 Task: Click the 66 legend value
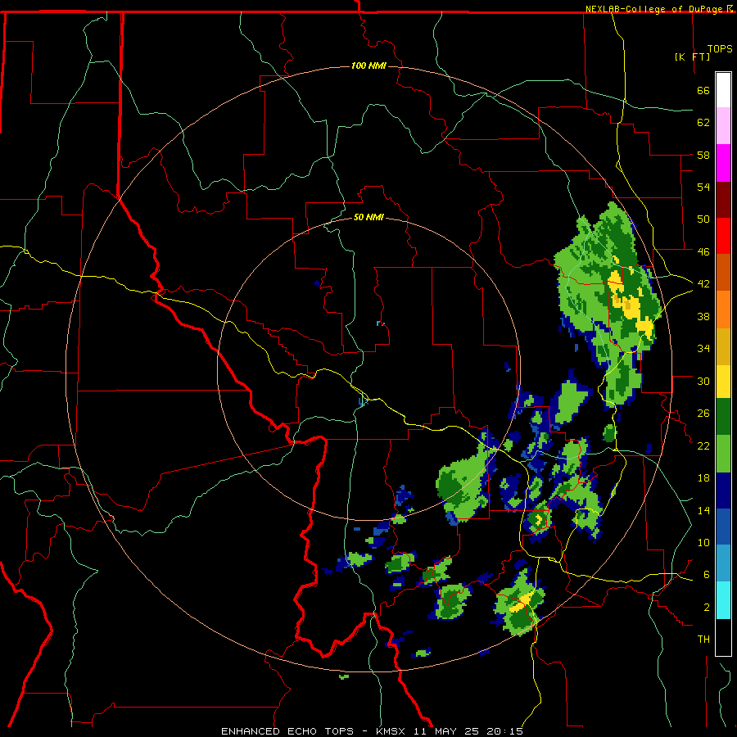point(703,90)
